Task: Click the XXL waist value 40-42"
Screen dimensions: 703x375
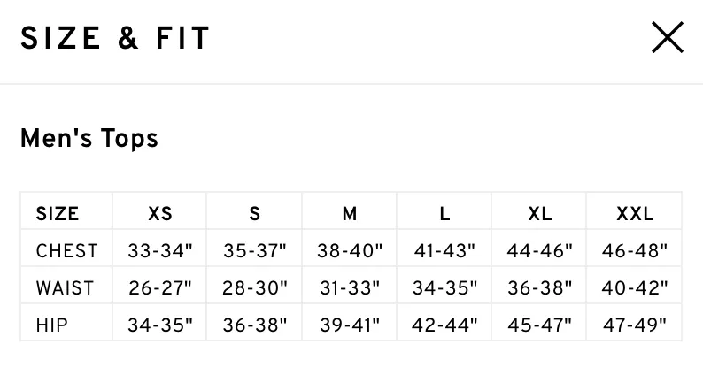Action: (635, 288)
